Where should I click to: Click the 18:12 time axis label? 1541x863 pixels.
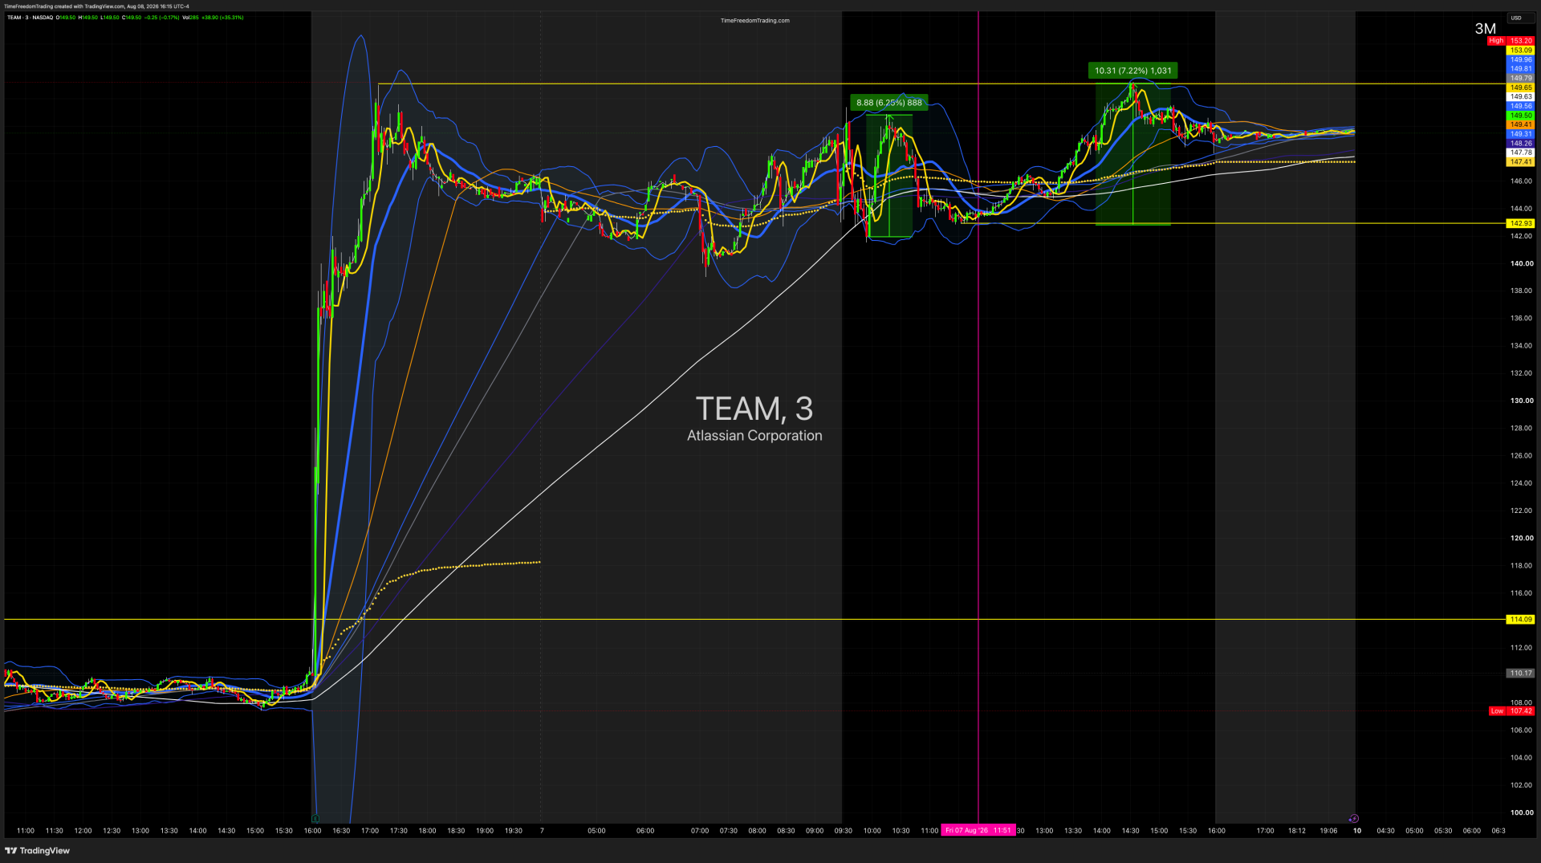click(1296, 831)
